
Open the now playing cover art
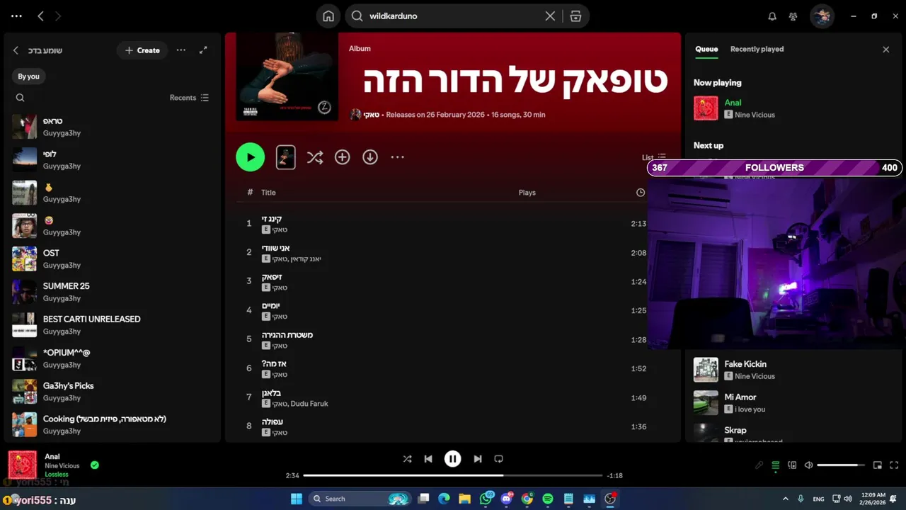22,465
